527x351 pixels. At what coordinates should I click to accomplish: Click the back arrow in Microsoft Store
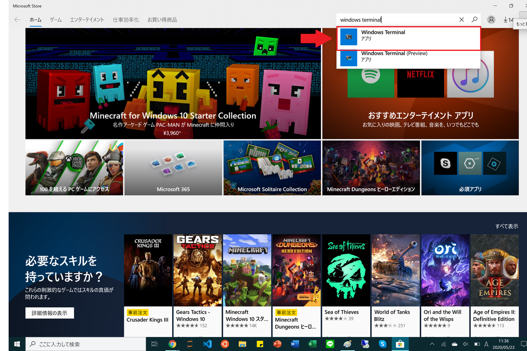click(x=16, y=19)
